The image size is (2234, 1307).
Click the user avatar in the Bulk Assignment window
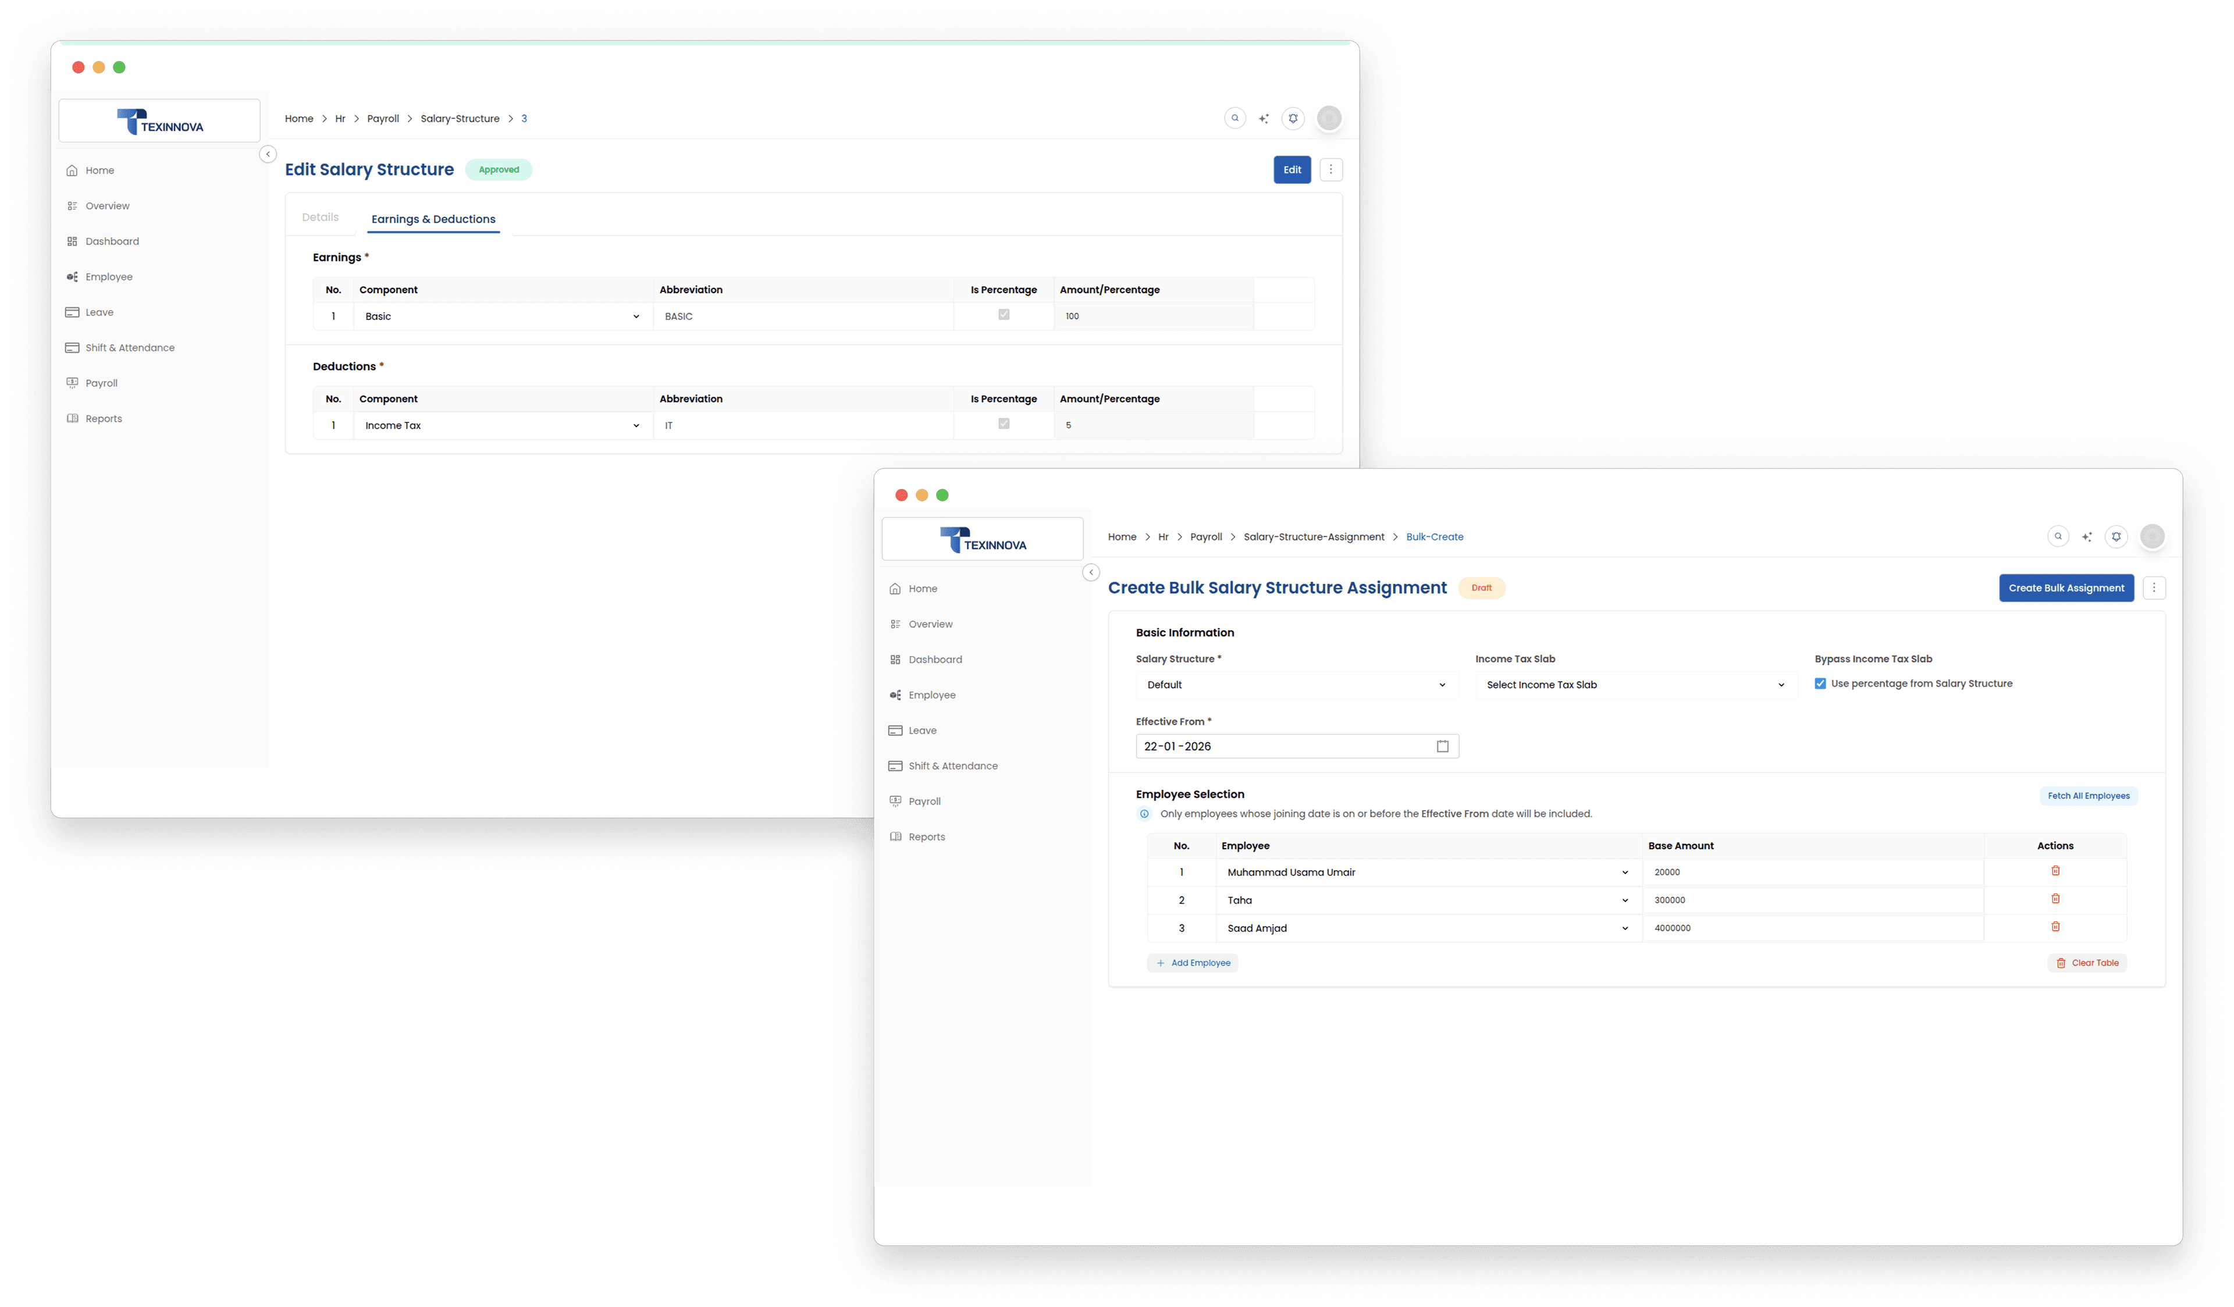tap(2153, 536)
